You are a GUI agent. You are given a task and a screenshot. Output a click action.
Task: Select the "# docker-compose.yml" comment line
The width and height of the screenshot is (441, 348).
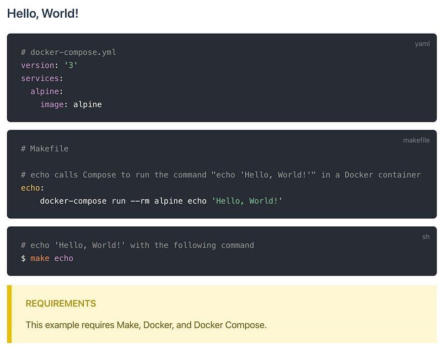pos(68,52)
